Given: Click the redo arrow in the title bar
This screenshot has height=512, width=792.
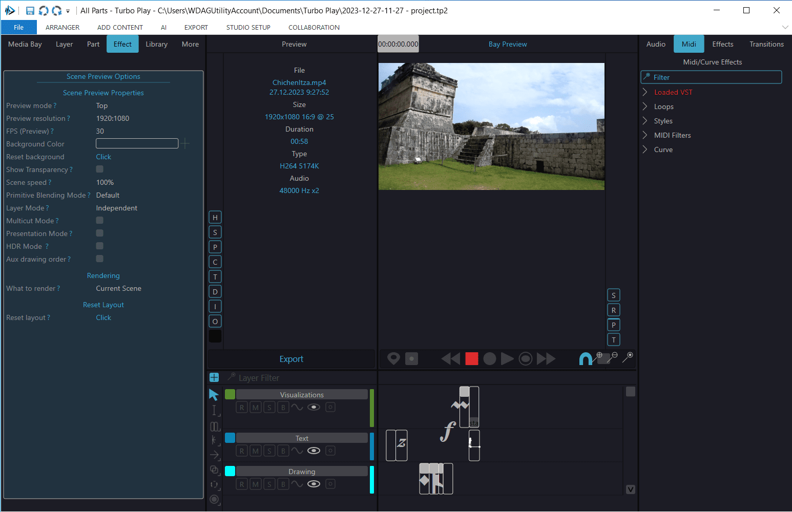Looking at the screenshot, I should [57, 10].
